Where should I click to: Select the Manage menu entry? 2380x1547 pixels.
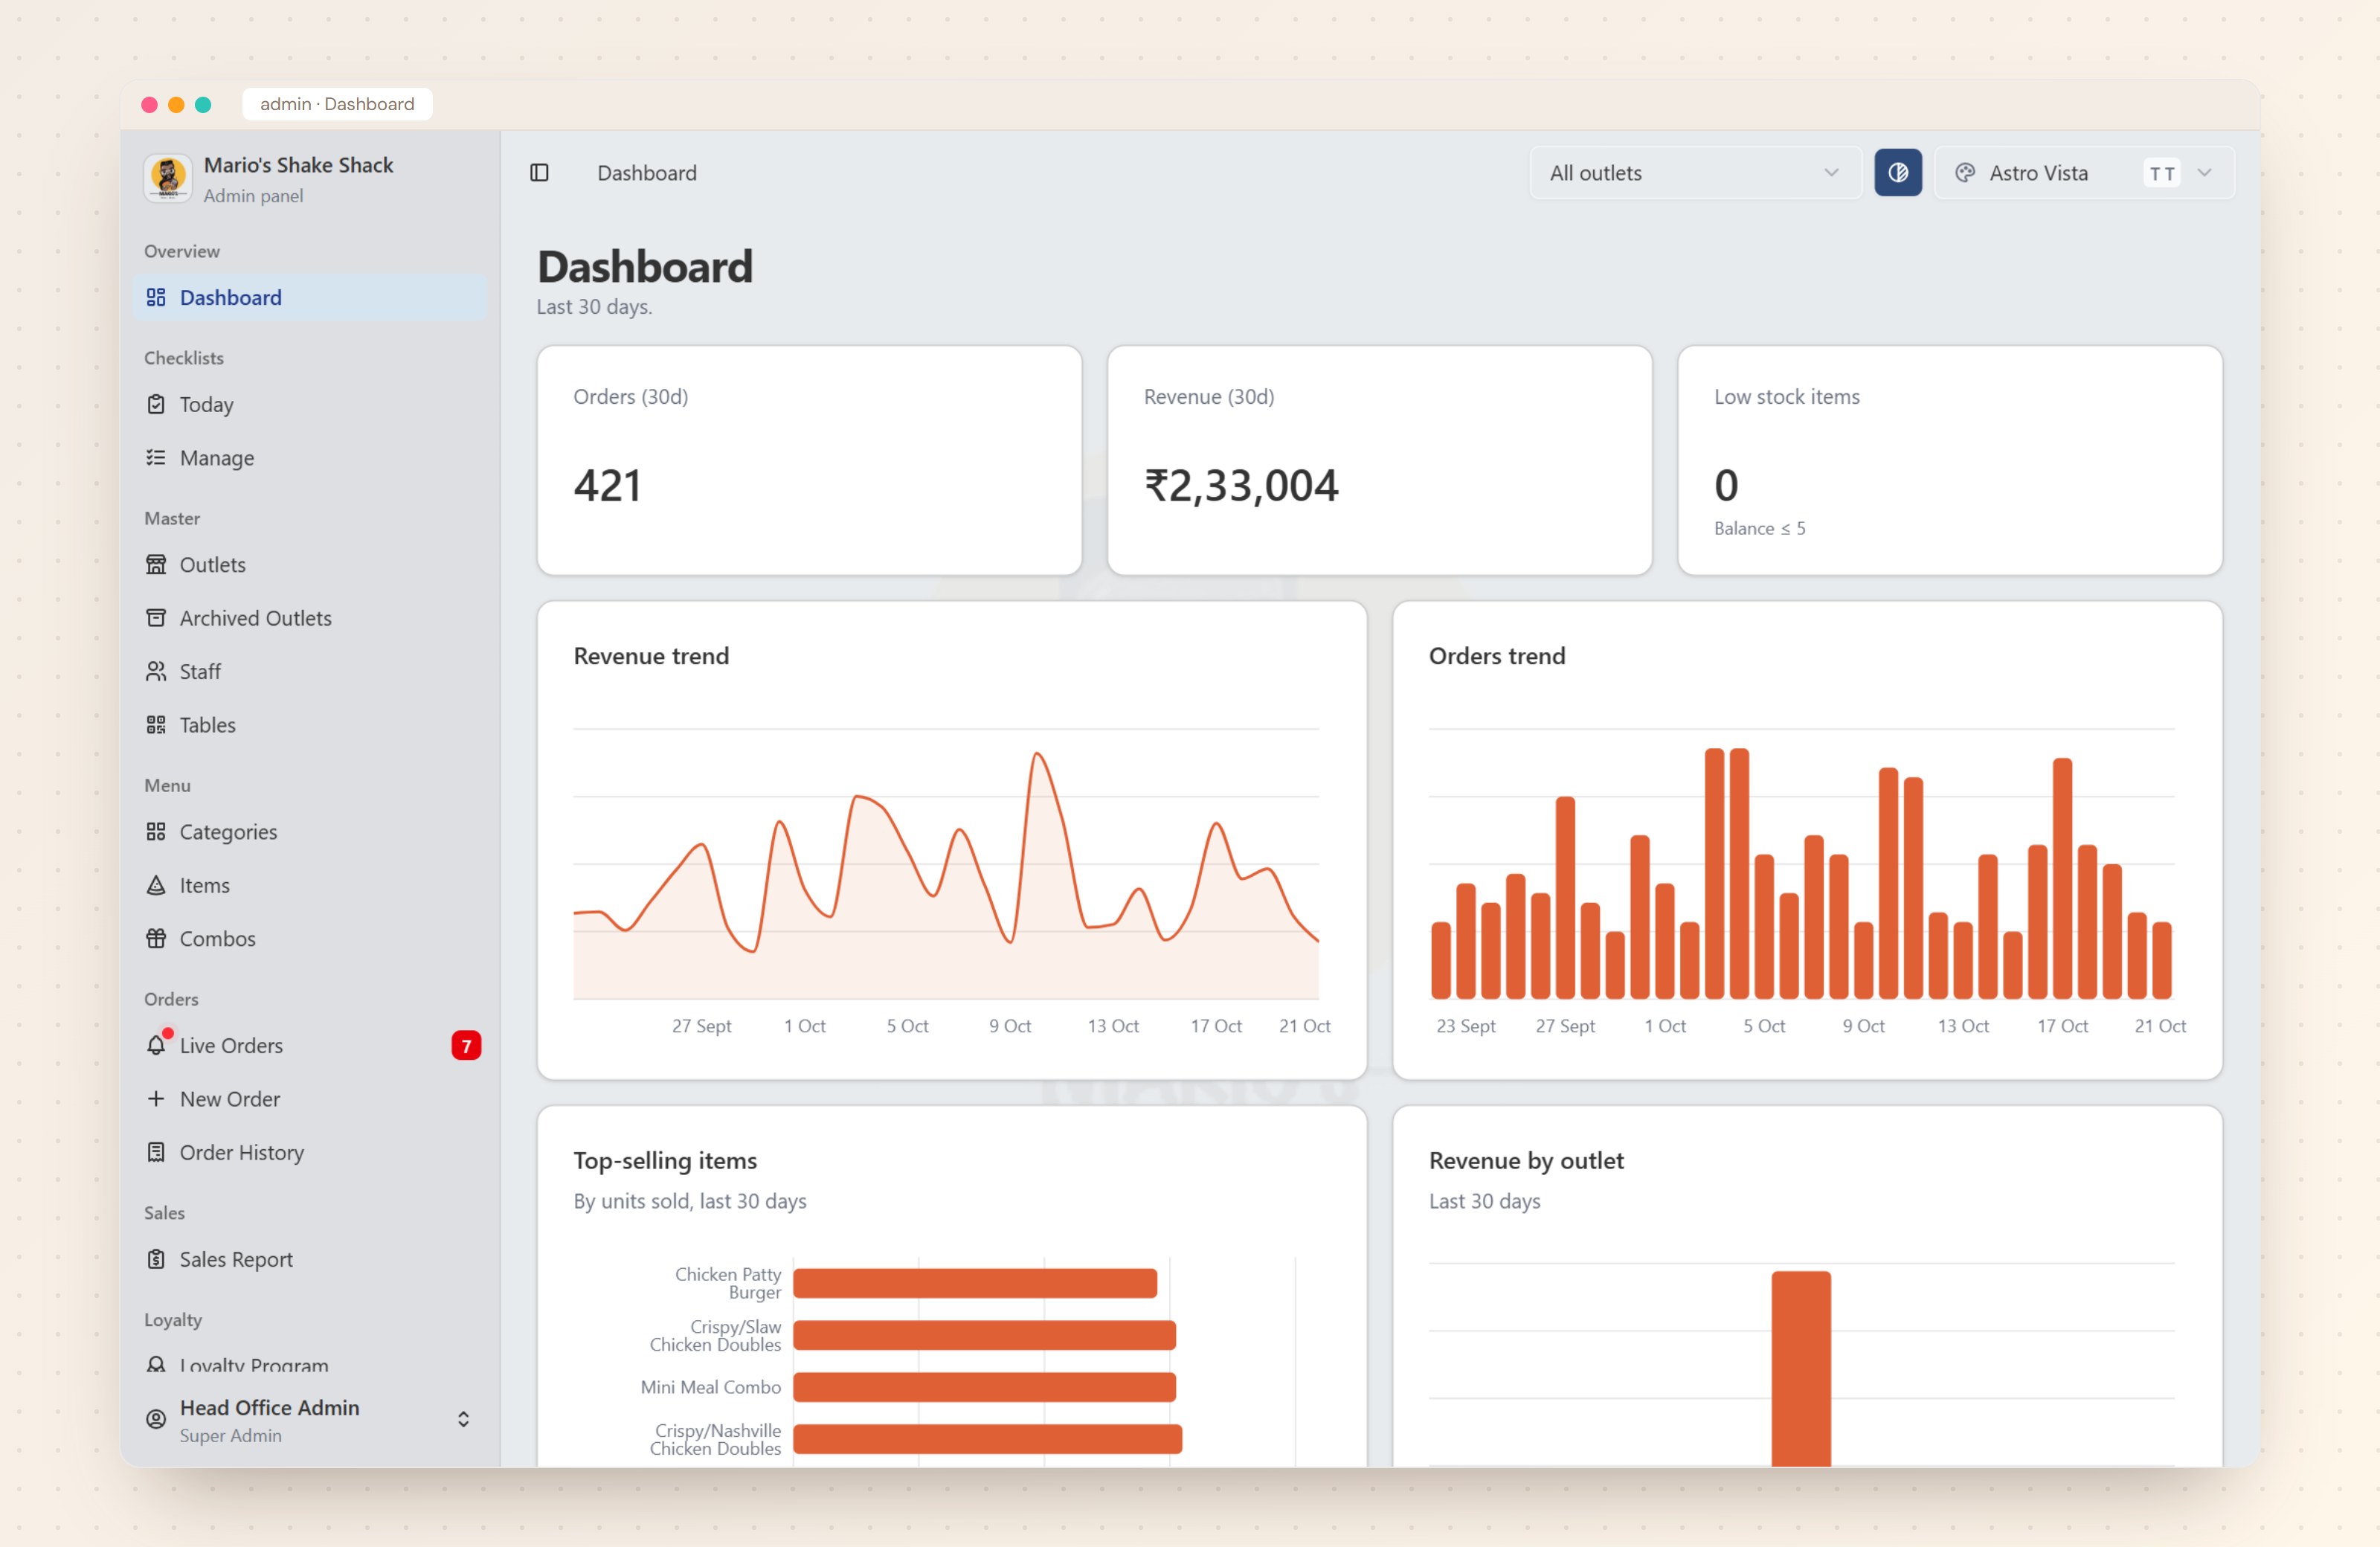(x=309, y=458)
